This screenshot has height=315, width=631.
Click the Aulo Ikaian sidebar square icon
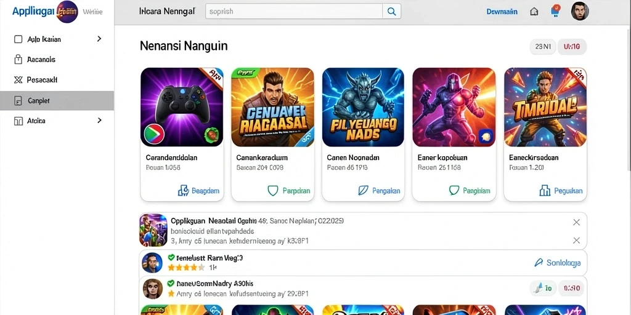coord(18,39)
